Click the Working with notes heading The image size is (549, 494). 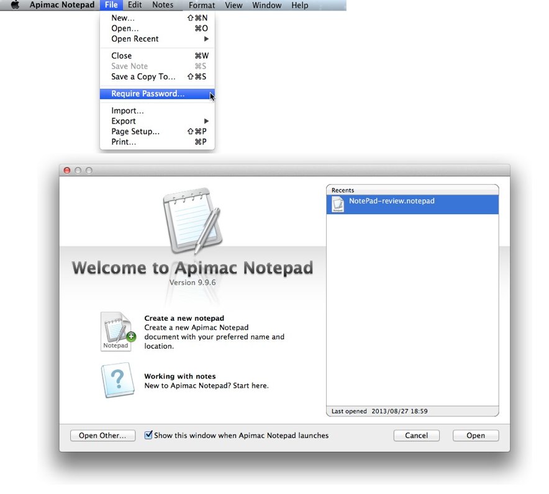[180, 377]
